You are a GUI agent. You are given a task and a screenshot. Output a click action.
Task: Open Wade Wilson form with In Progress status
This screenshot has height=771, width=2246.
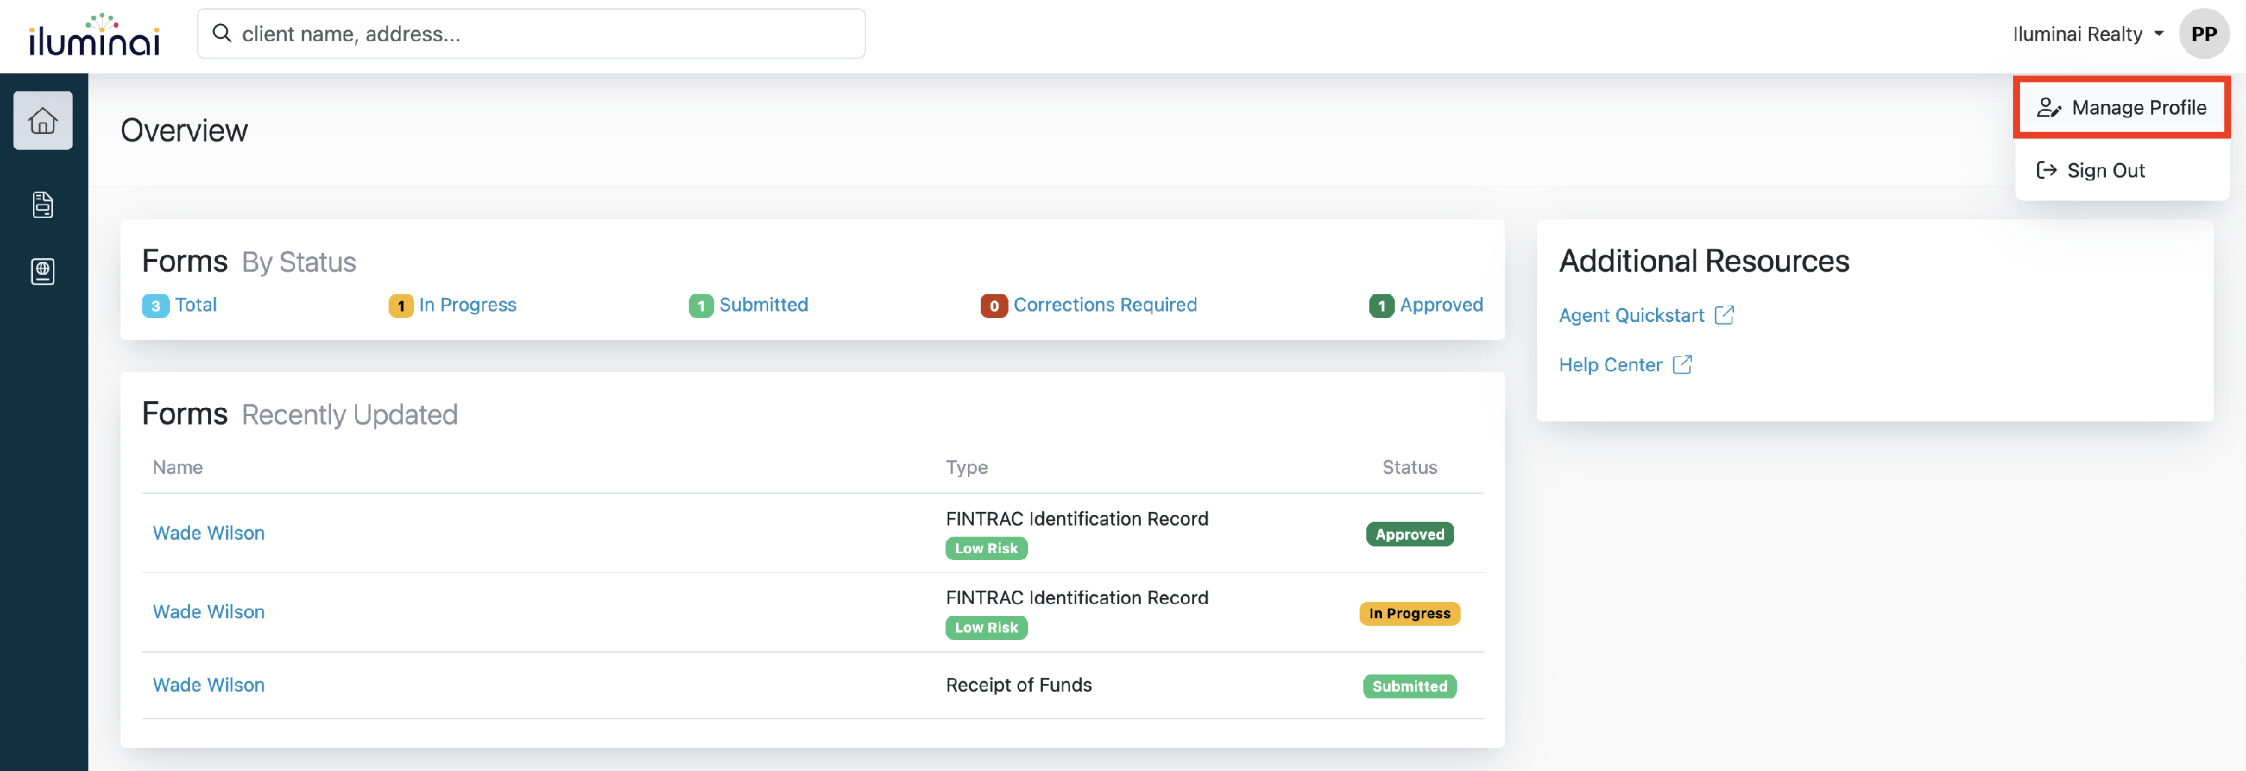click(208, 612)
